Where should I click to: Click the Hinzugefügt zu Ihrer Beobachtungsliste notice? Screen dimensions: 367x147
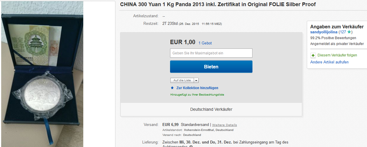(x=197, y=95)
